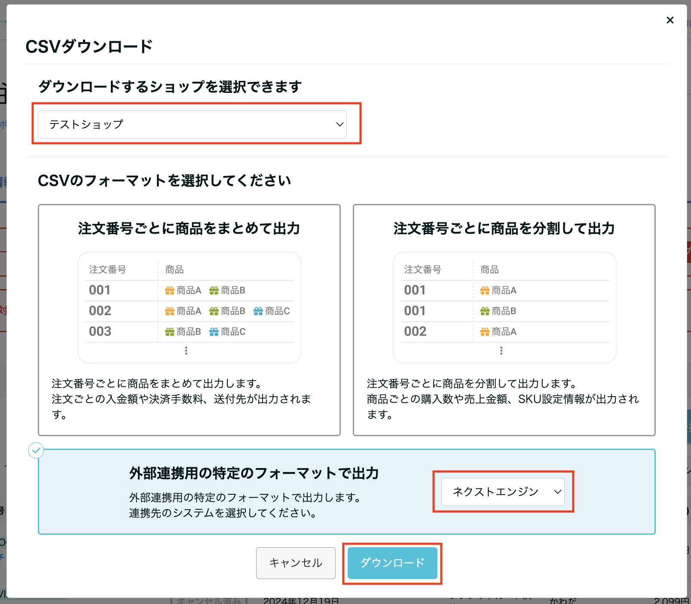Click the left example table preview thumbnail
This screenshot has width=691, height=604.
tap(189, 307)
